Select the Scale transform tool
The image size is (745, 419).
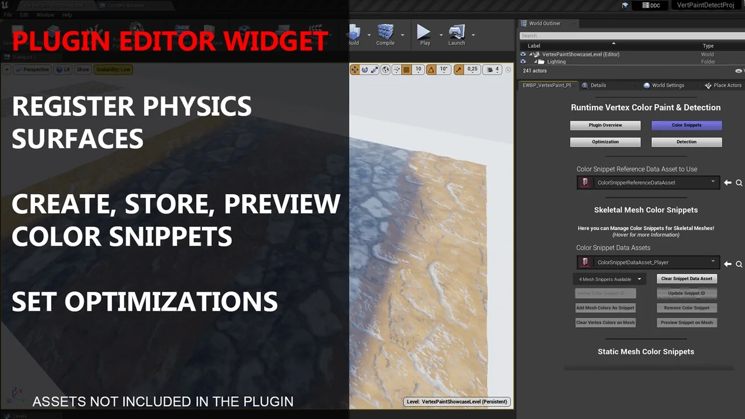click(375, 69)
